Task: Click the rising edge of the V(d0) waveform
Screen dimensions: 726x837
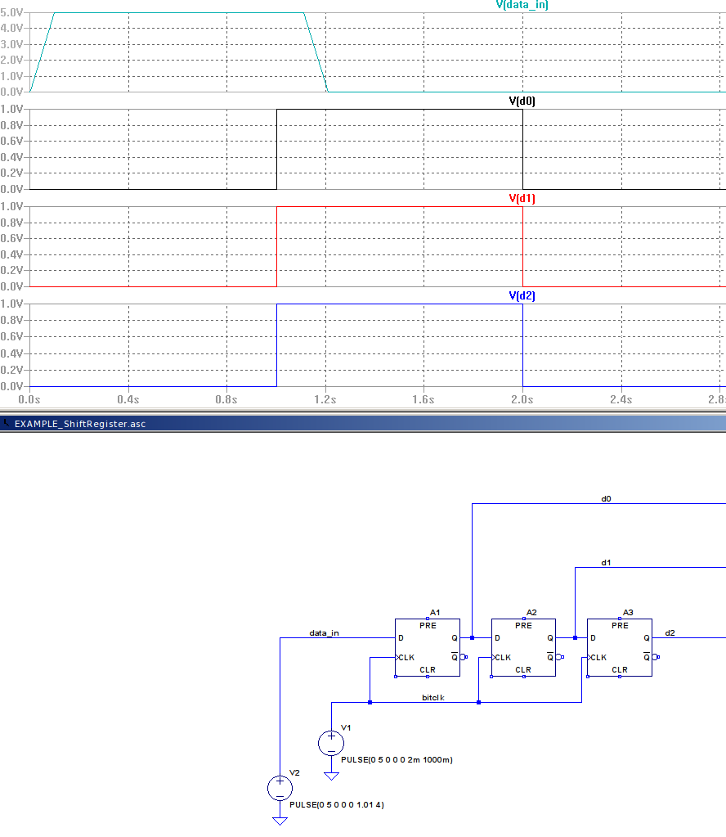Action: click(276, 147)
